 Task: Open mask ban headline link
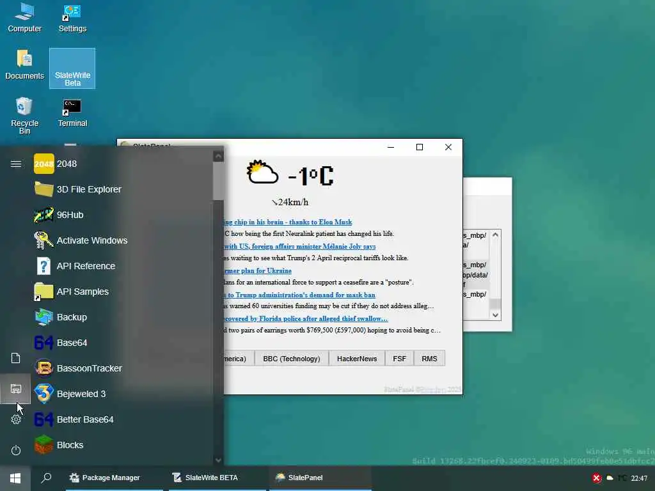point(300,295)
